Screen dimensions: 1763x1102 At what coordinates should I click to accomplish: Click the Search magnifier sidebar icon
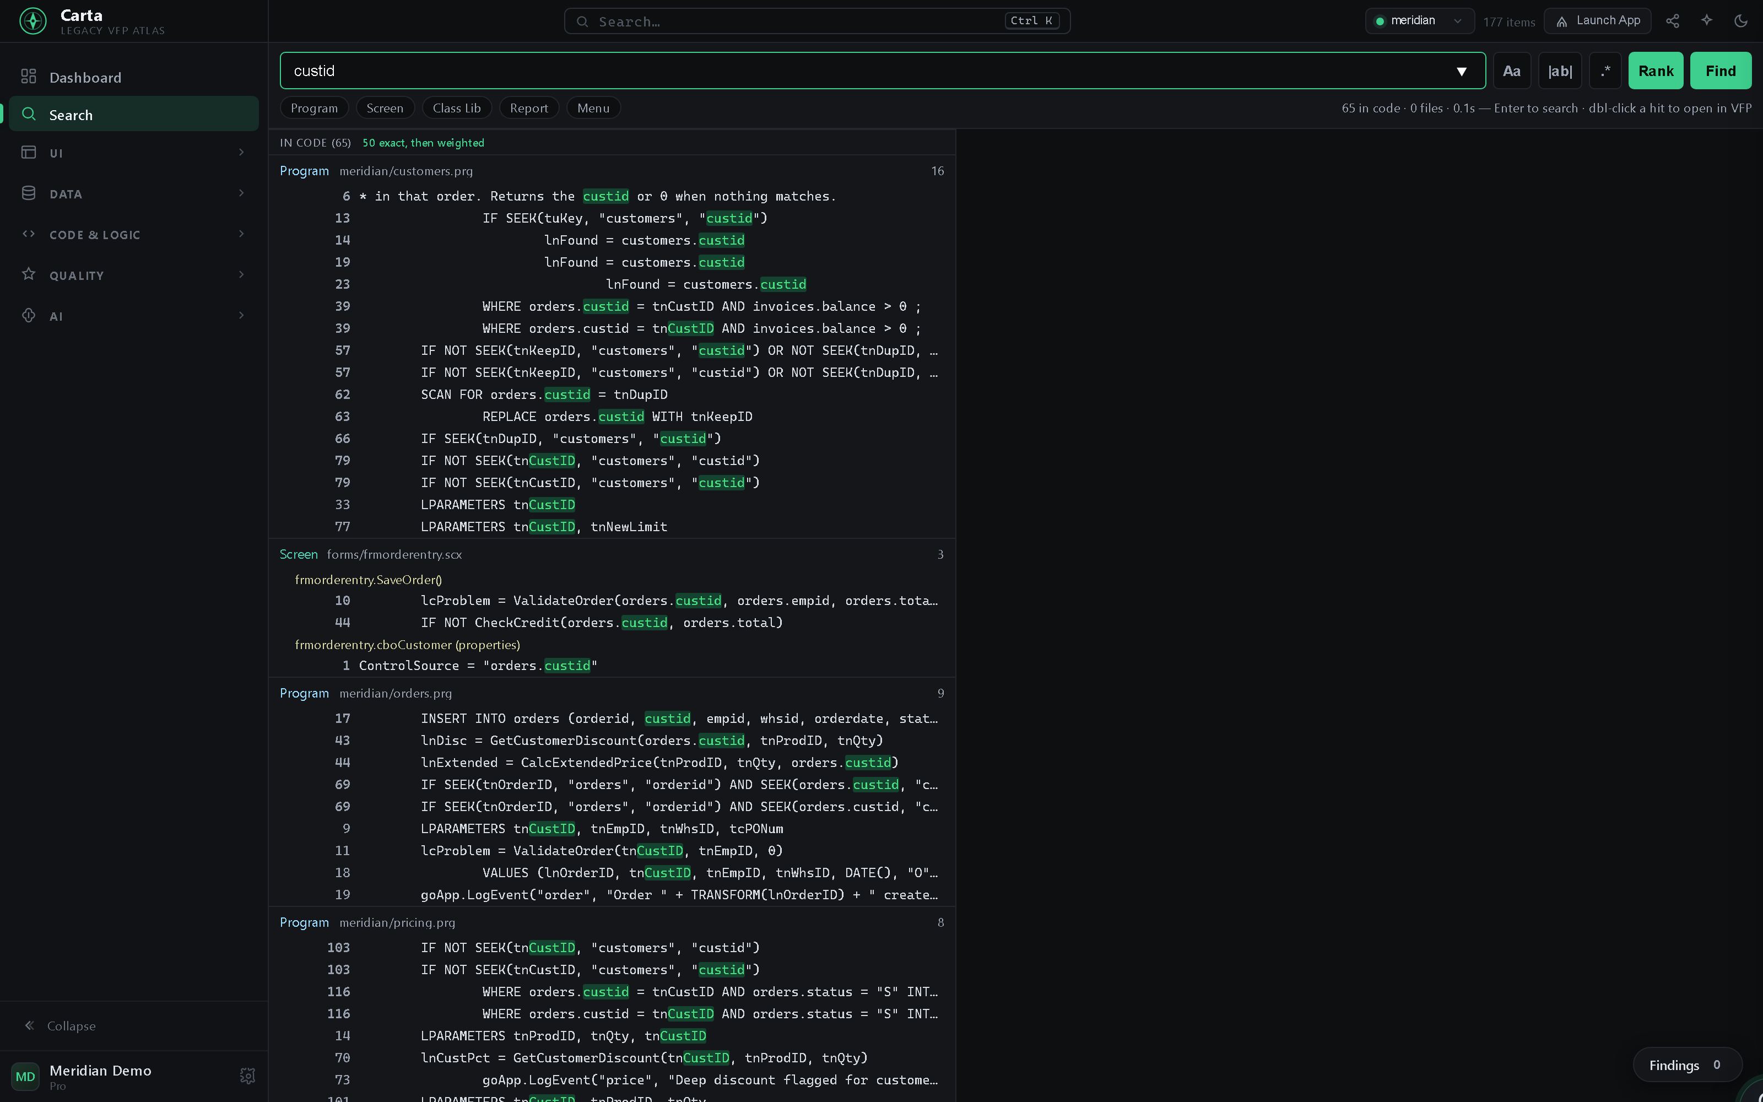pos(29,114)
